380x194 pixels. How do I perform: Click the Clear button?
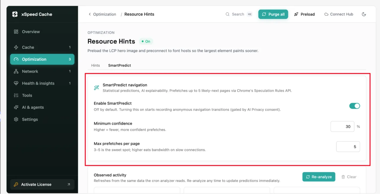pos(349,177)
